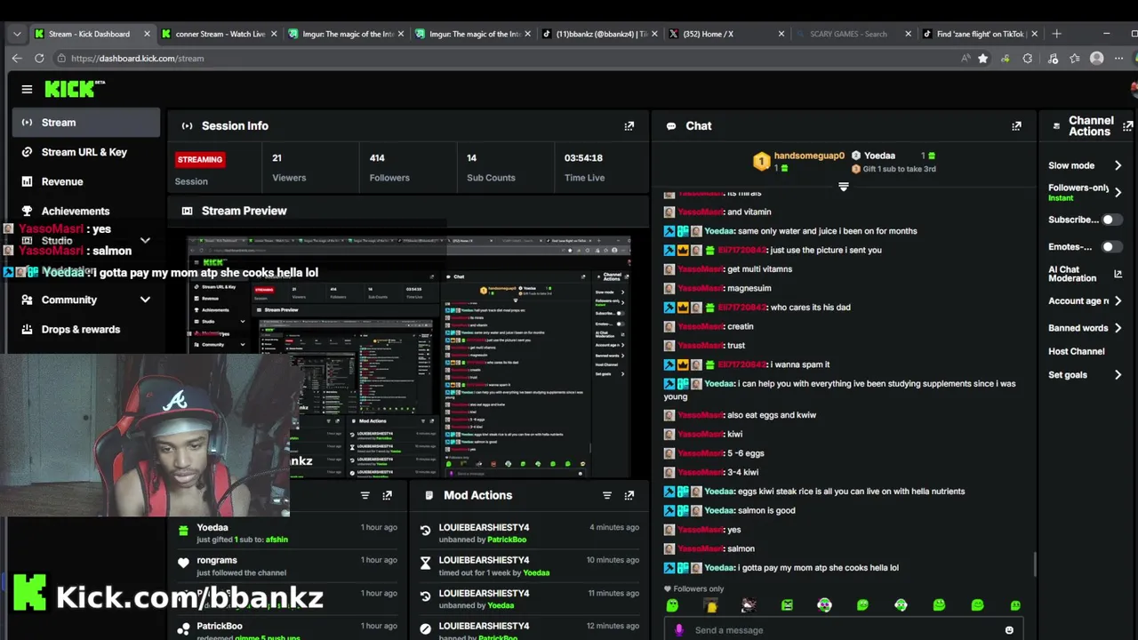Image resolution: width=1138 pixels, height=640 pixels.
Task: Click the Kick logo
Action: pos(75,89)
